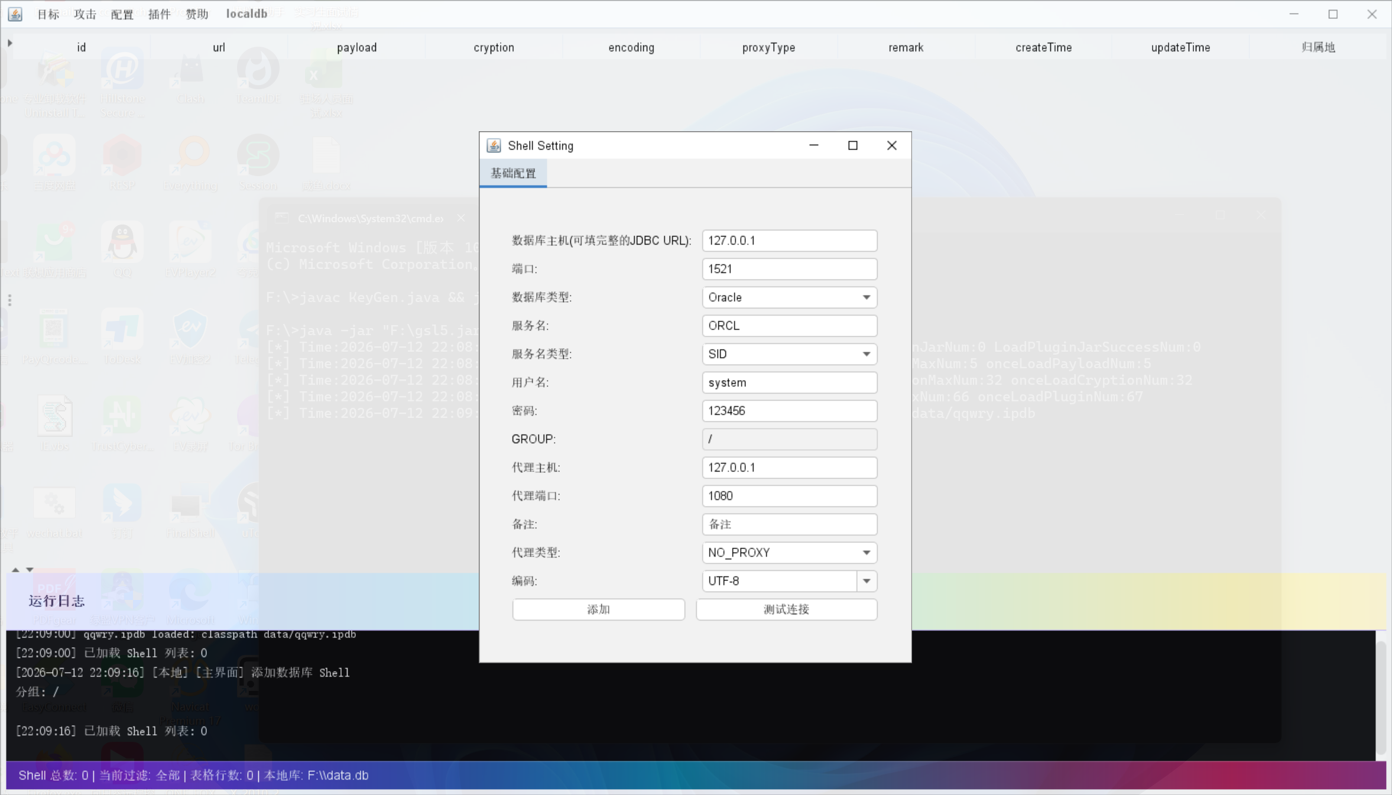Open the localdb menu
Screen dimensions: 1392x795
[246, 14]
